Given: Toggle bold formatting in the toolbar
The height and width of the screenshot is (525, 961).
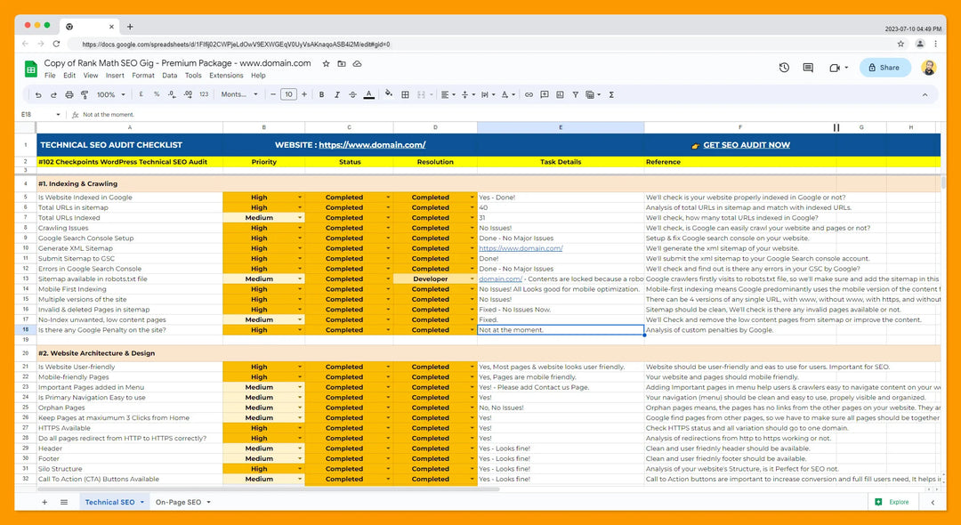Looking at the screenshot, I should [322, 94].
